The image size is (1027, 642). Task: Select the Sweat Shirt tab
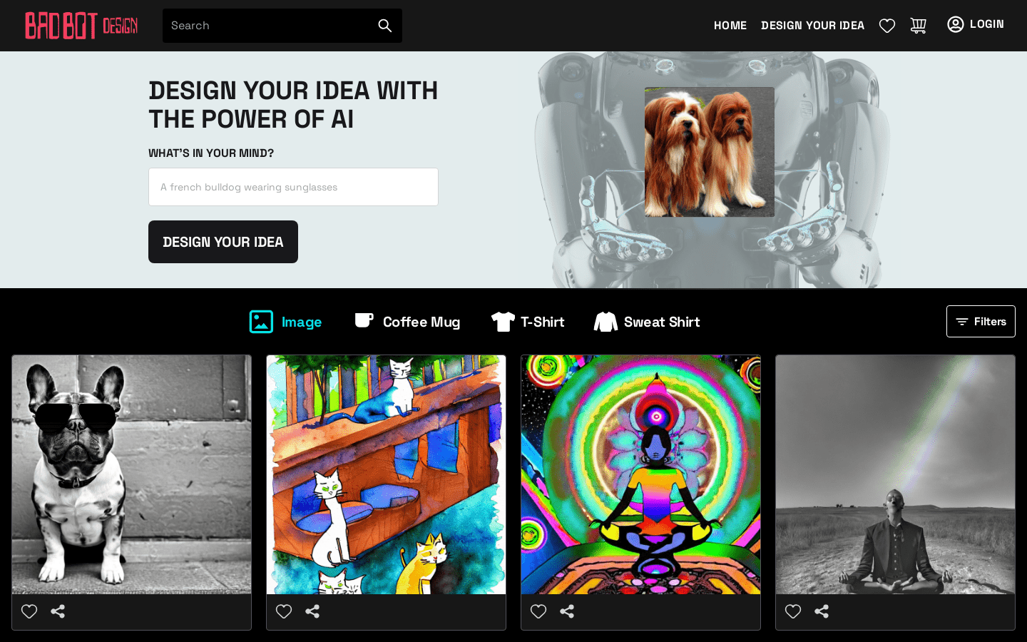pyautogui.click(x=647, y=322)
